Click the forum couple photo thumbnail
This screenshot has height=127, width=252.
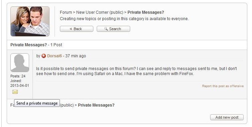click(x=30, y=21)
